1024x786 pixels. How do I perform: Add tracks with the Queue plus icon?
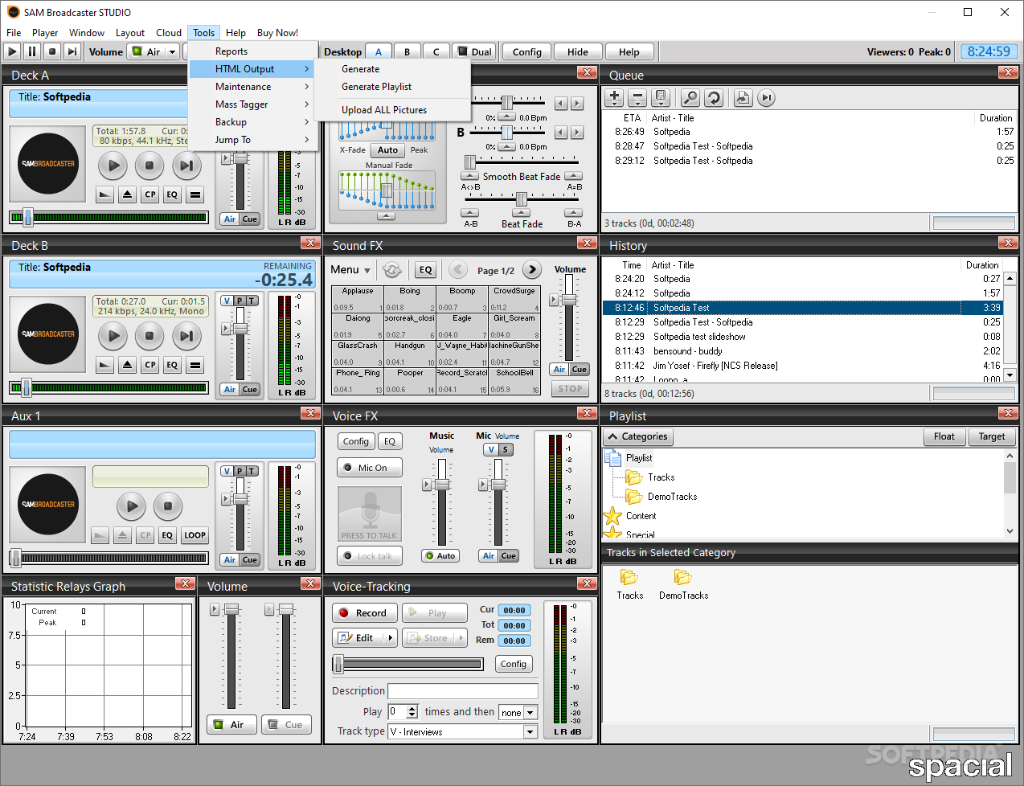(614, 97)
